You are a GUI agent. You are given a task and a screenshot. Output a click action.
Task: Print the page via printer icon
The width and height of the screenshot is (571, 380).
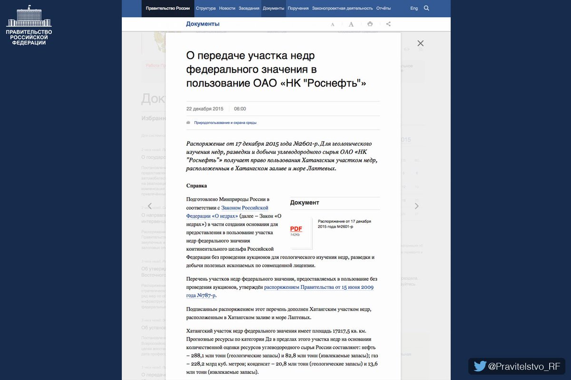[370, 24]
